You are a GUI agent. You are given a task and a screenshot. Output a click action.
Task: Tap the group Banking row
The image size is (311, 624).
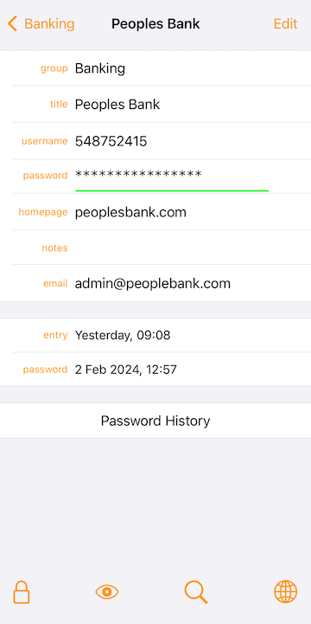tap(155, 68)
